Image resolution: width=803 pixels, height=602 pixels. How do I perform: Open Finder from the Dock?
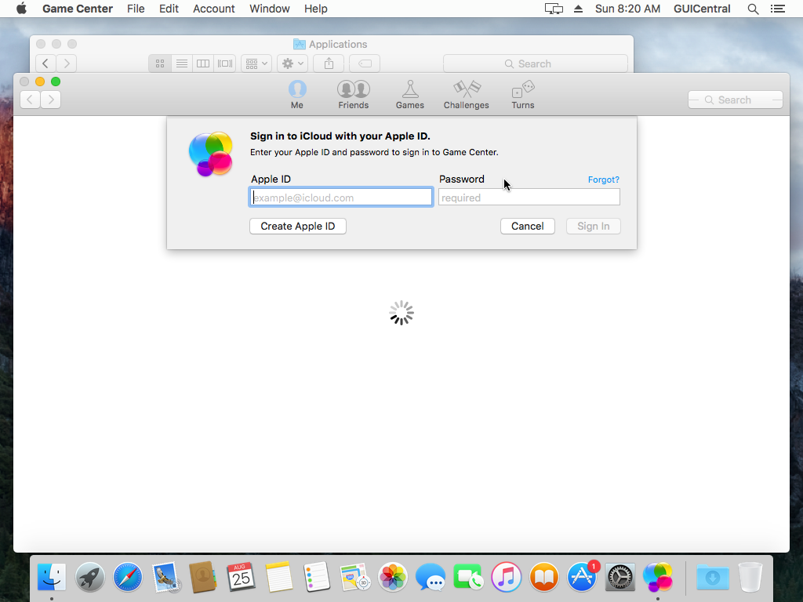52,578
